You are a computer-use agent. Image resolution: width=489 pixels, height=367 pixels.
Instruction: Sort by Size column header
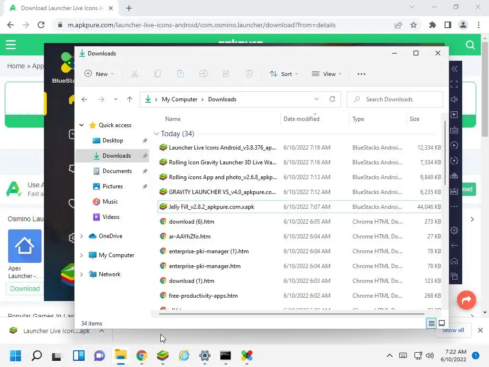click(x=414, y=119)
